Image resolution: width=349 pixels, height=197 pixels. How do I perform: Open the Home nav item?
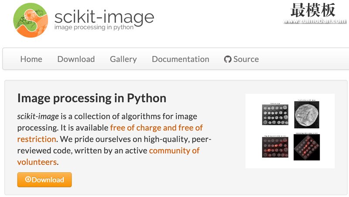click(x=31, y=59)
